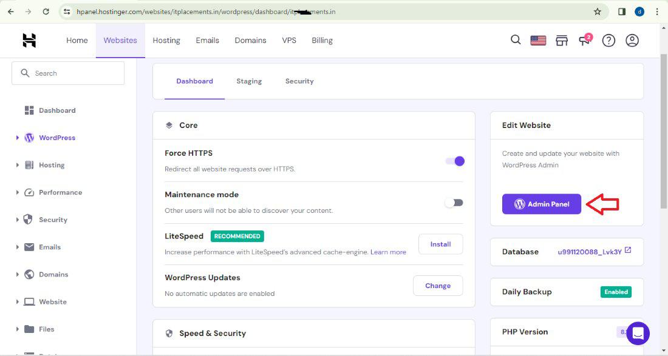Follow LiteSpeed Learn more link

pyautogui.click(x=388, y=252)
